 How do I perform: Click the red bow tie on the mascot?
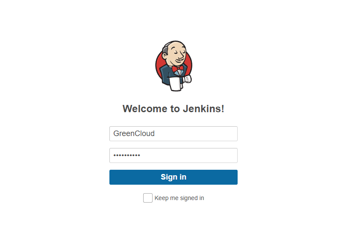click(177, 68)
